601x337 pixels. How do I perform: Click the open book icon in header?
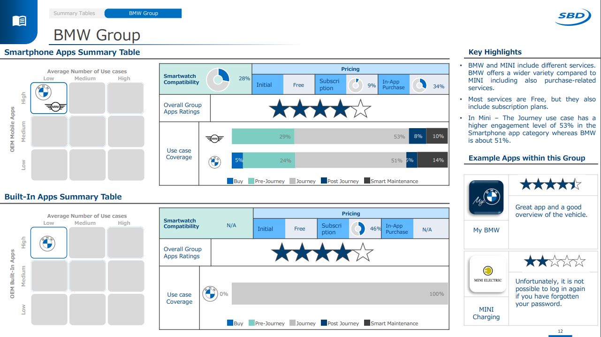coord(19,21)
